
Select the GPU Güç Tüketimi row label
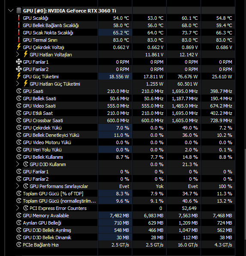(x=41, y=77)
